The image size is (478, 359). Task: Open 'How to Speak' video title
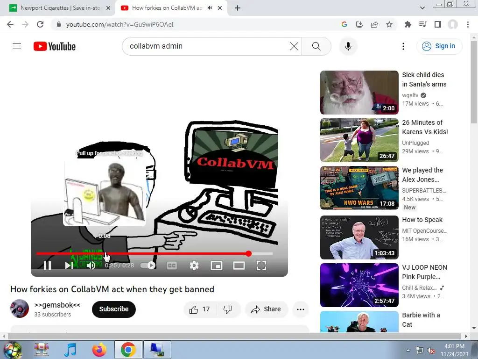422,220
